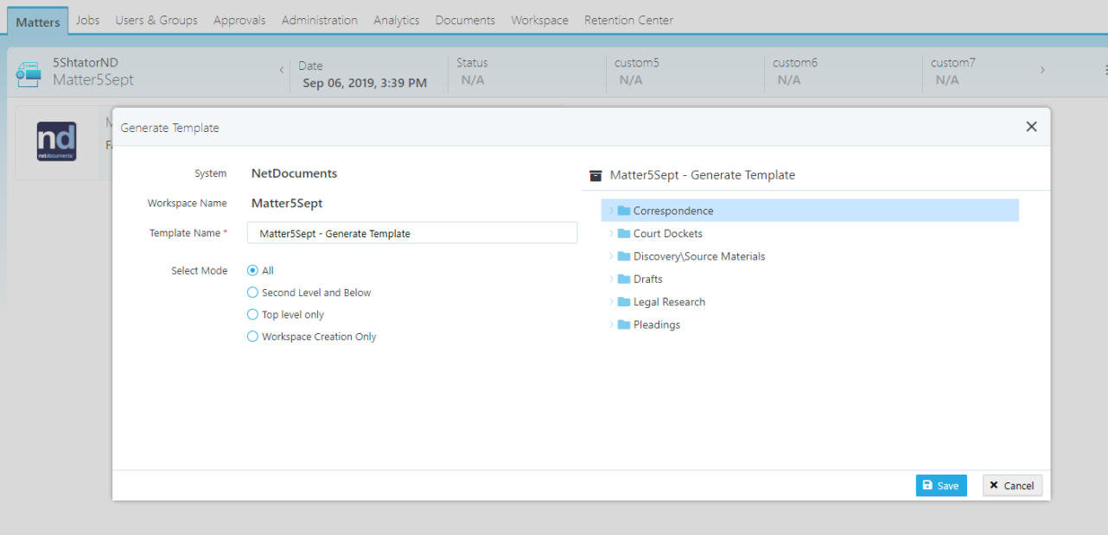Open the Matters tab
The image size is (1108, 535).
(x=38, y=22)
